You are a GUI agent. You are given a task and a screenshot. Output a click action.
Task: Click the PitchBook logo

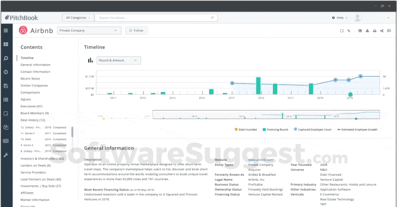21,18
